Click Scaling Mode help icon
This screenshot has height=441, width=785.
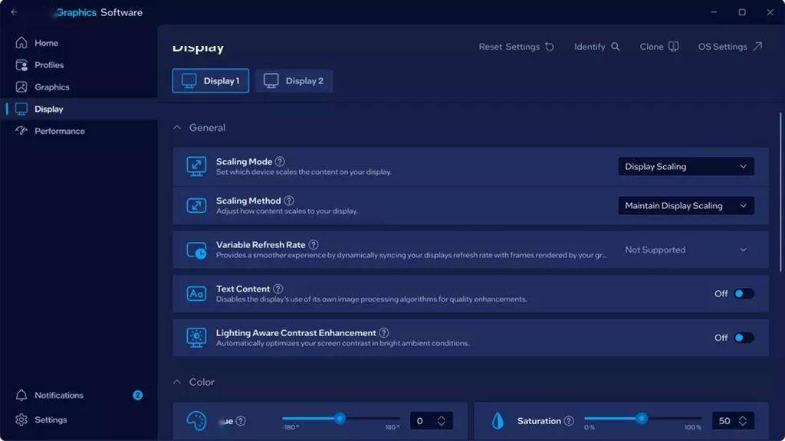(280, 162)
